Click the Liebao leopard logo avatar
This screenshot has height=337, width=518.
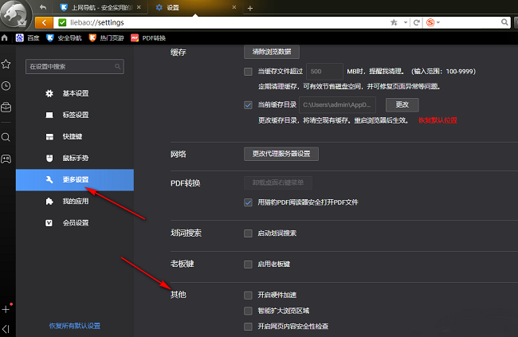pos(15,15)
